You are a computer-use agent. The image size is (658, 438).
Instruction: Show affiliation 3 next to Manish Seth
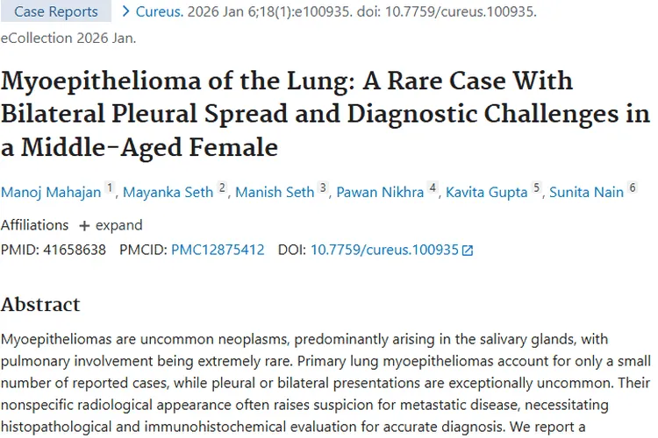(x=323, y=187)
